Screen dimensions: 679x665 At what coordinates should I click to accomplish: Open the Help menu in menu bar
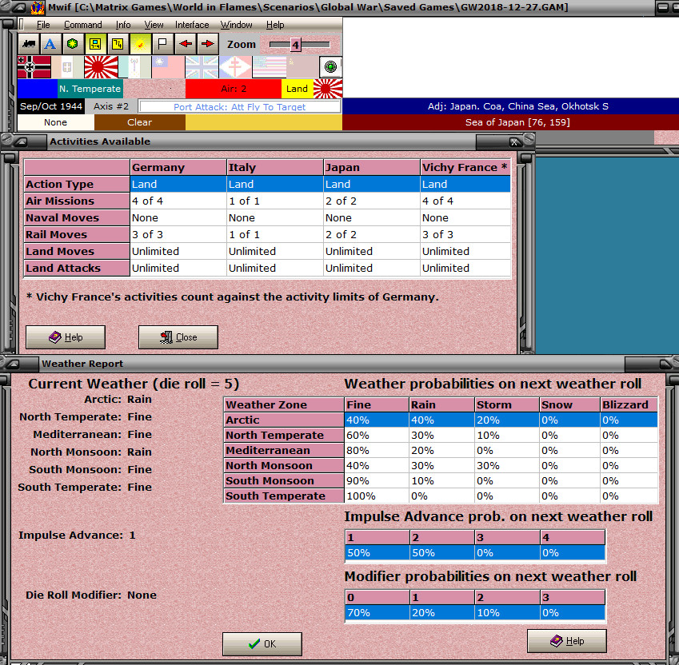coord(275,25)
